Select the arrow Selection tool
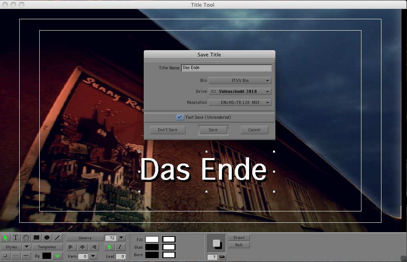 [x=5, y=238]
